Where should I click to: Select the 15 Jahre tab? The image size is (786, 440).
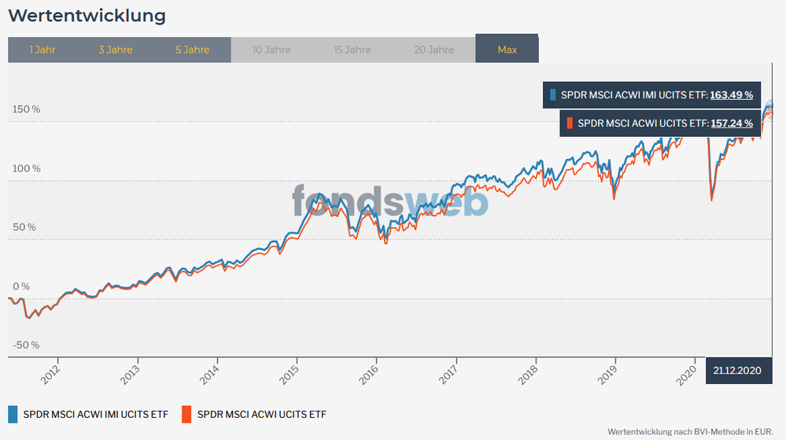[352, 50]
